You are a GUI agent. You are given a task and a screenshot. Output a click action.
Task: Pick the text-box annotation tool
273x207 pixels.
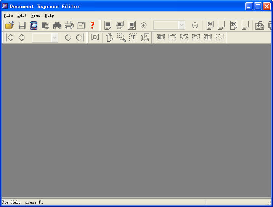coord(161,37)
